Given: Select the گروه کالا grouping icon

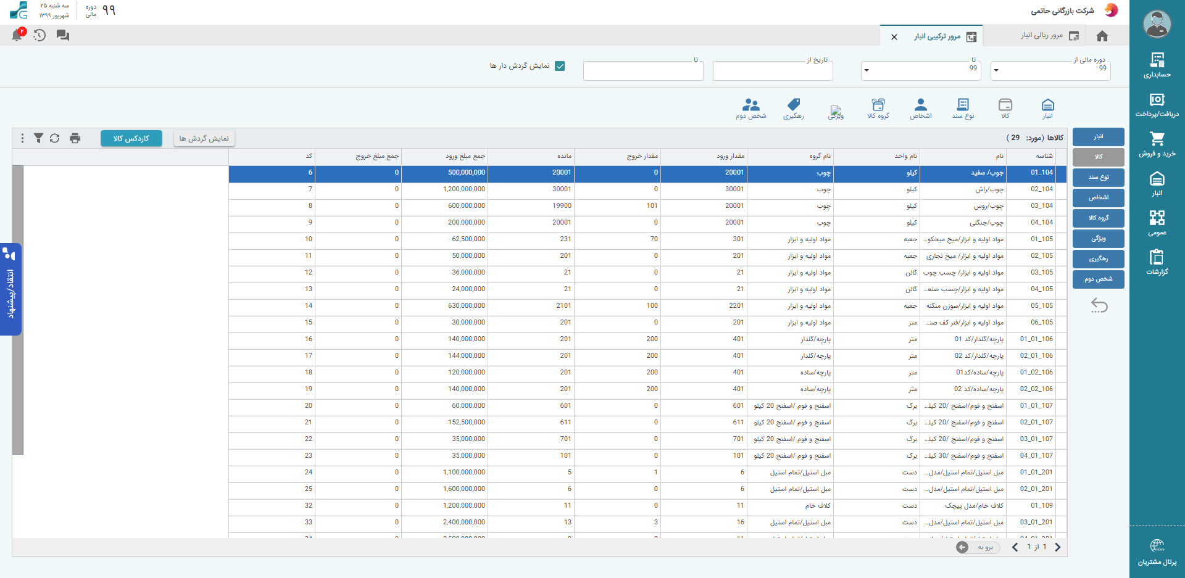Looking at the screenshot, I should coord(878,108).
